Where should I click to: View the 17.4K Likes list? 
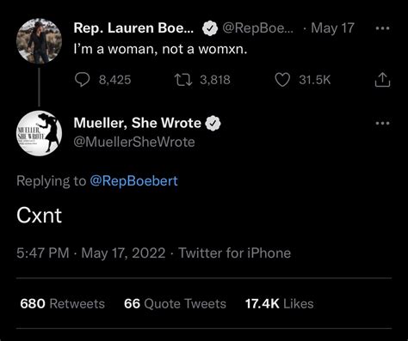279,304
